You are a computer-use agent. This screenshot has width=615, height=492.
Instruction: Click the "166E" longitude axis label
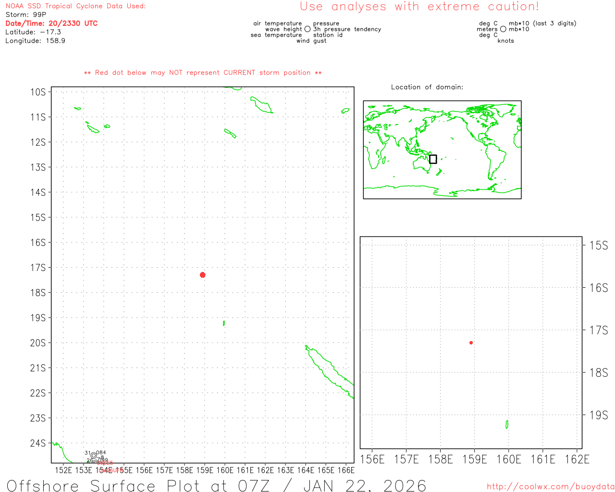point(346,470)
